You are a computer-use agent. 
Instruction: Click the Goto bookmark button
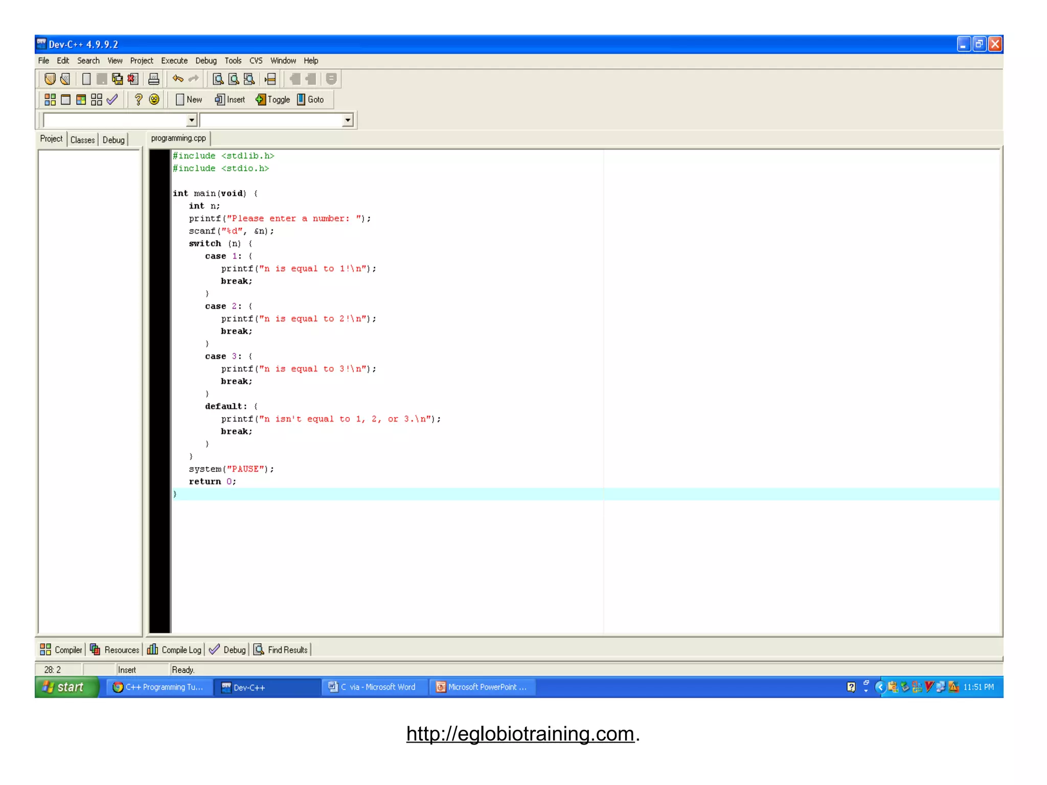tap(311, 100)
